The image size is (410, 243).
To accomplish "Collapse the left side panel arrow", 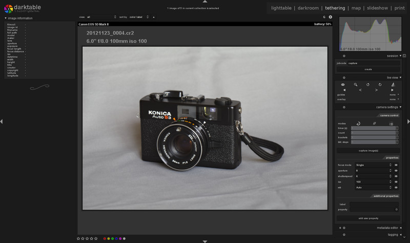I will [2, 121].
